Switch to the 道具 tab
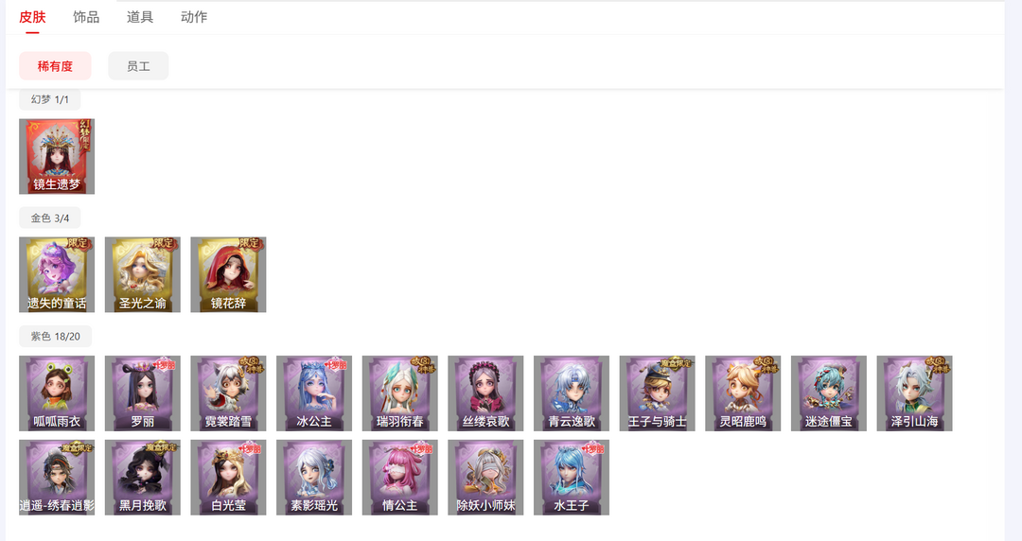The width and height of the screenshot is (1022, 541). 140,17
